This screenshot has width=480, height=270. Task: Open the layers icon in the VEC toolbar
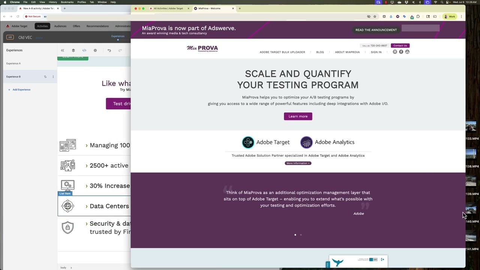(73, 50)
